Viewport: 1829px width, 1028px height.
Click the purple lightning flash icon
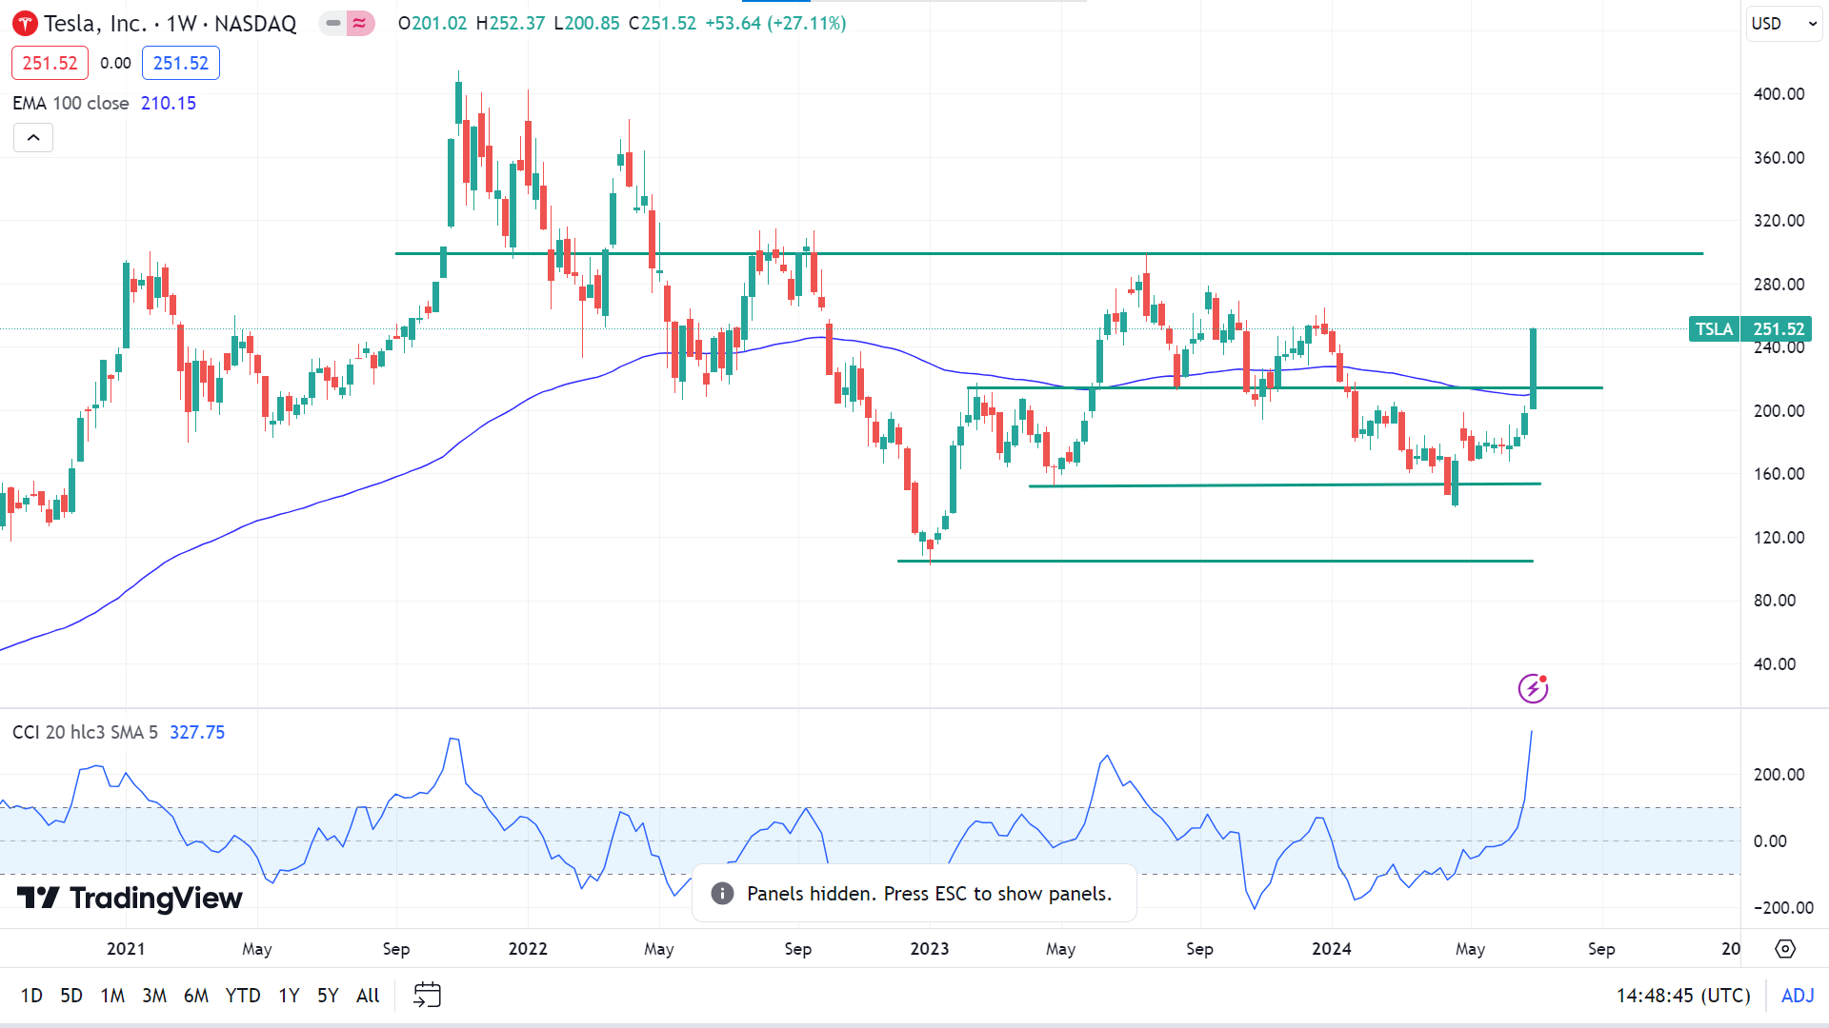1533,687
